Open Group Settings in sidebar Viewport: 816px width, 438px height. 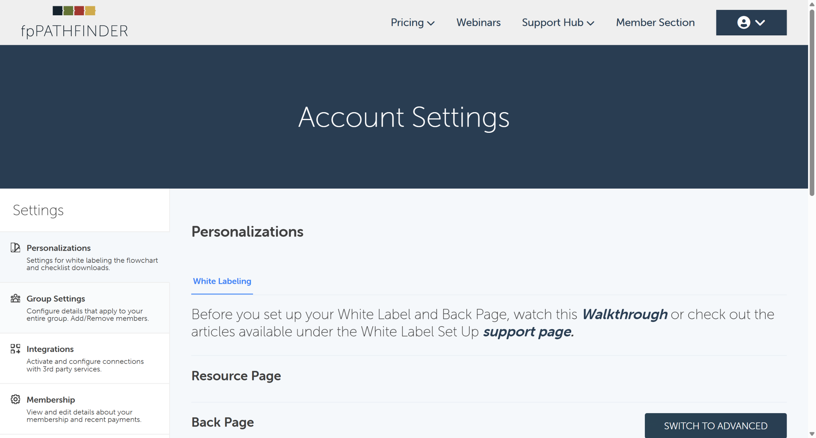click(56, 299)
